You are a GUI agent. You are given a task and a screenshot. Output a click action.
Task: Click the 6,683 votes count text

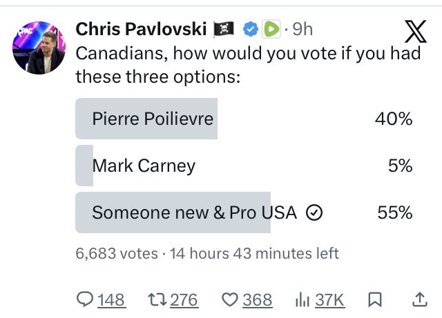tap(116, 253)
